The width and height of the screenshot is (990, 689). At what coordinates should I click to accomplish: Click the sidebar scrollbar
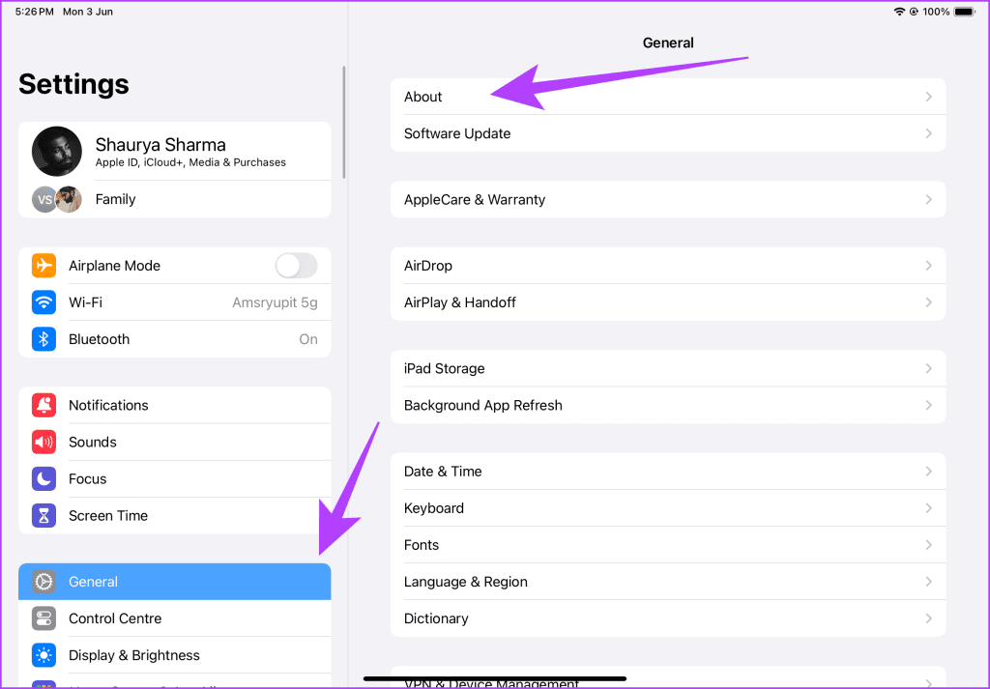click(343, 122)
